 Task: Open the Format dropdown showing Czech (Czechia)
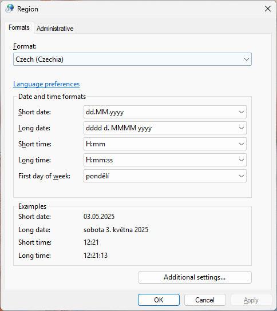(132, 59)
